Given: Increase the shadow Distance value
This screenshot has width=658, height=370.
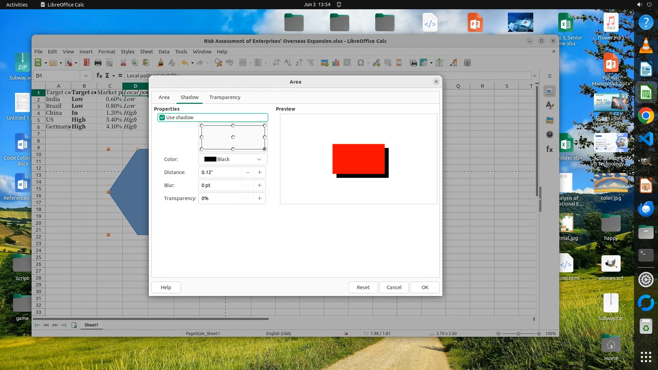Looking at the screenshot, I should [259, 172].
